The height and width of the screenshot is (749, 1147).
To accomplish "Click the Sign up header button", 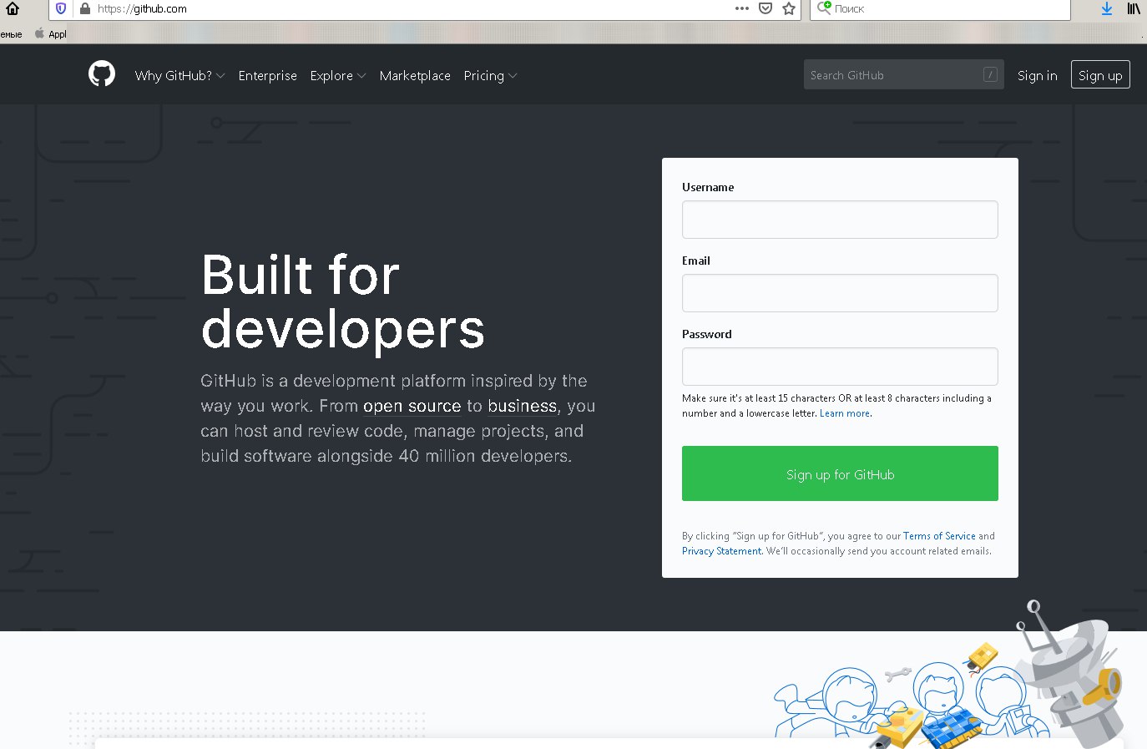I will (x=1100, y=74).
